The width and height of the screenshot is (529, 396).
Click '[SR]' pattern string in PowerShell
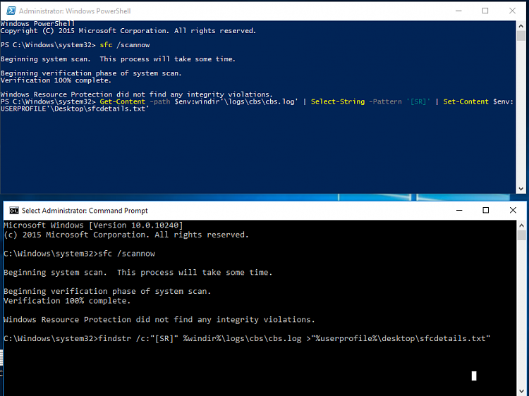tap(418, 101)
